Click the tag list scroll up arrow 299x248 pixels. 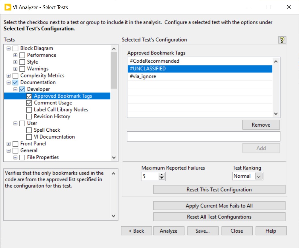click(276, 62)
